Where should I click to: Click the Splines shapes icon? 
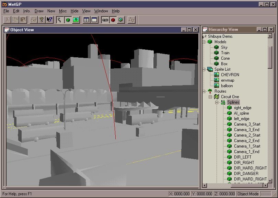[x=223, y=102]
